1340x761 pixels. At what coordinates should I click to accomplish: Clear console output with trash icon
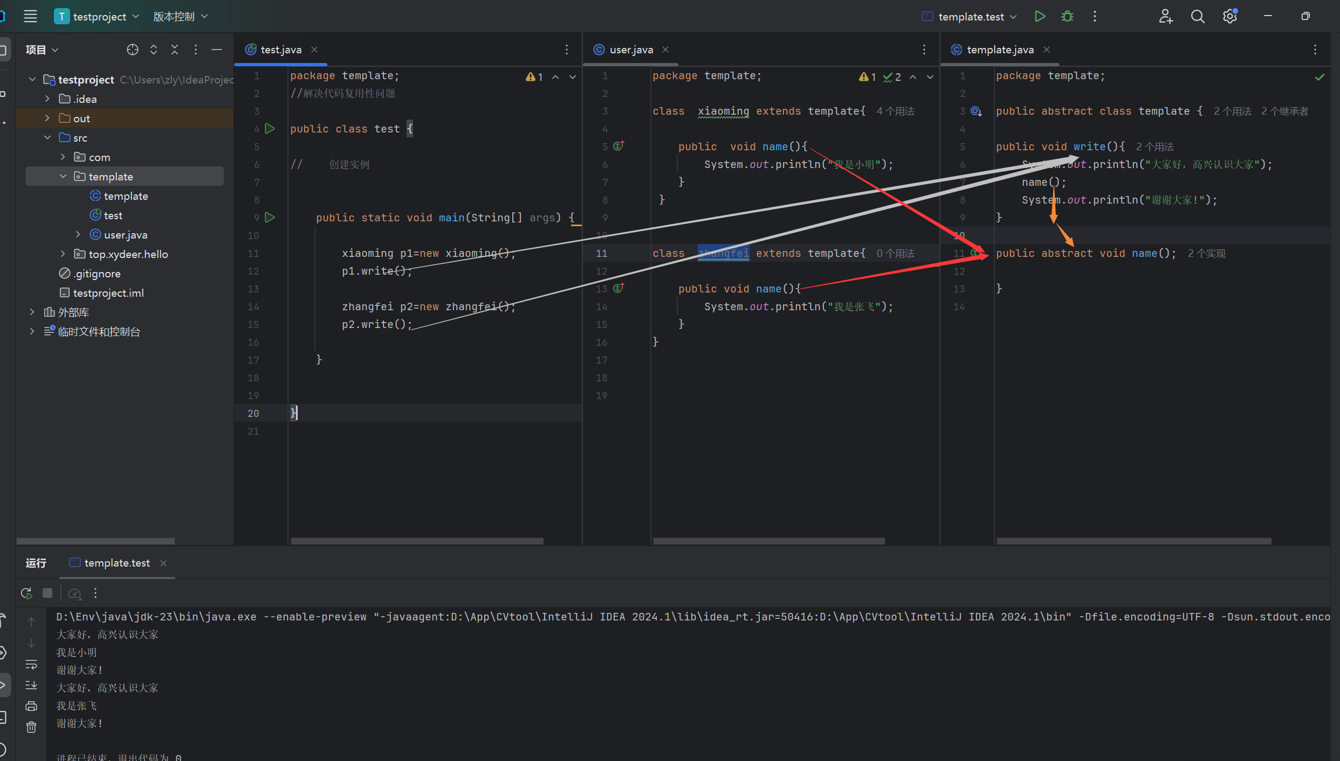31,727
